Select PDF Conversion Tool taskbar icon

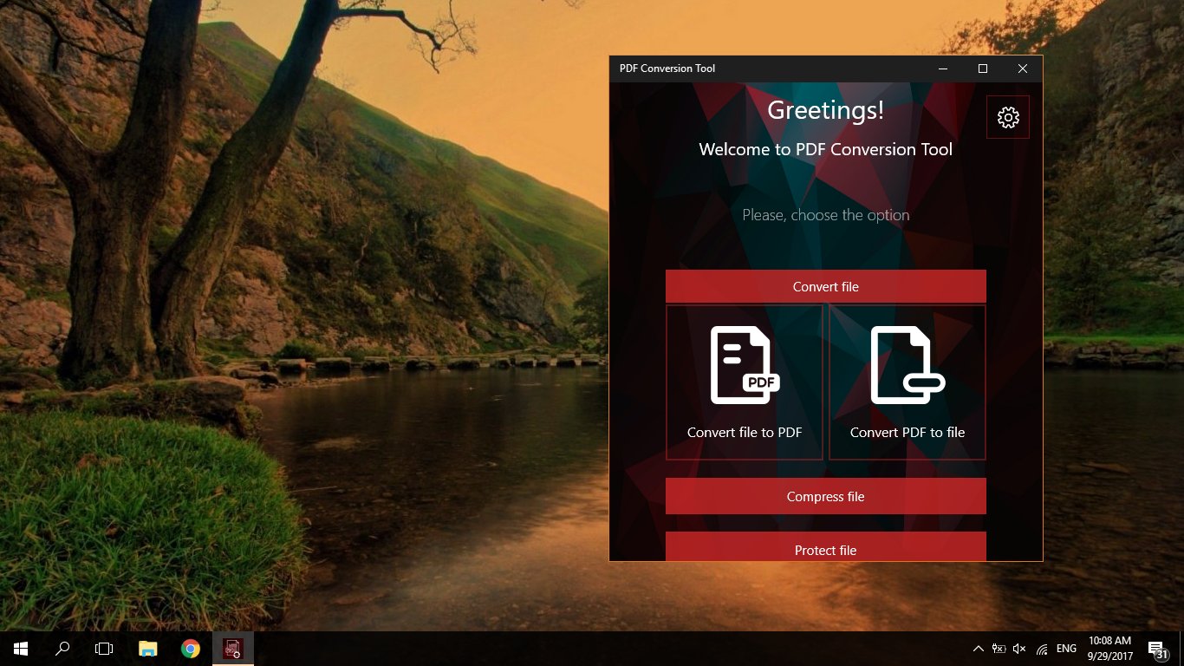coord(233,649)
